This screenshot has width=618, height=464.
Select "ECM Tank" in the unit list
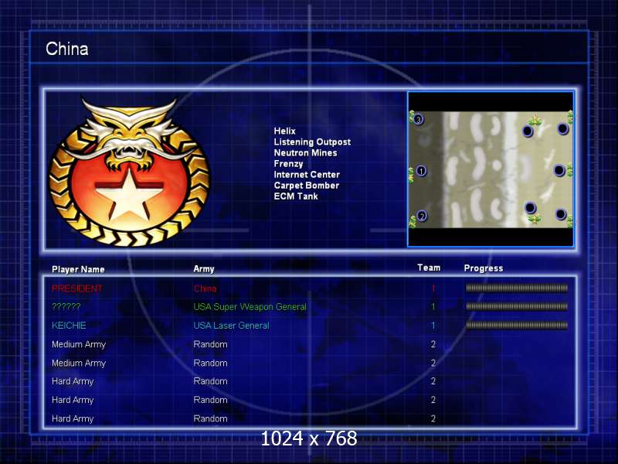pyautogui.click(x=296, y=196)
